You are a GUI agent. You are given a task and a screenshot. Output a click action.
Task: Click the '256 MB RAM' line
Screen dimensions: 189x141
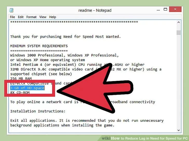[21, 79]
